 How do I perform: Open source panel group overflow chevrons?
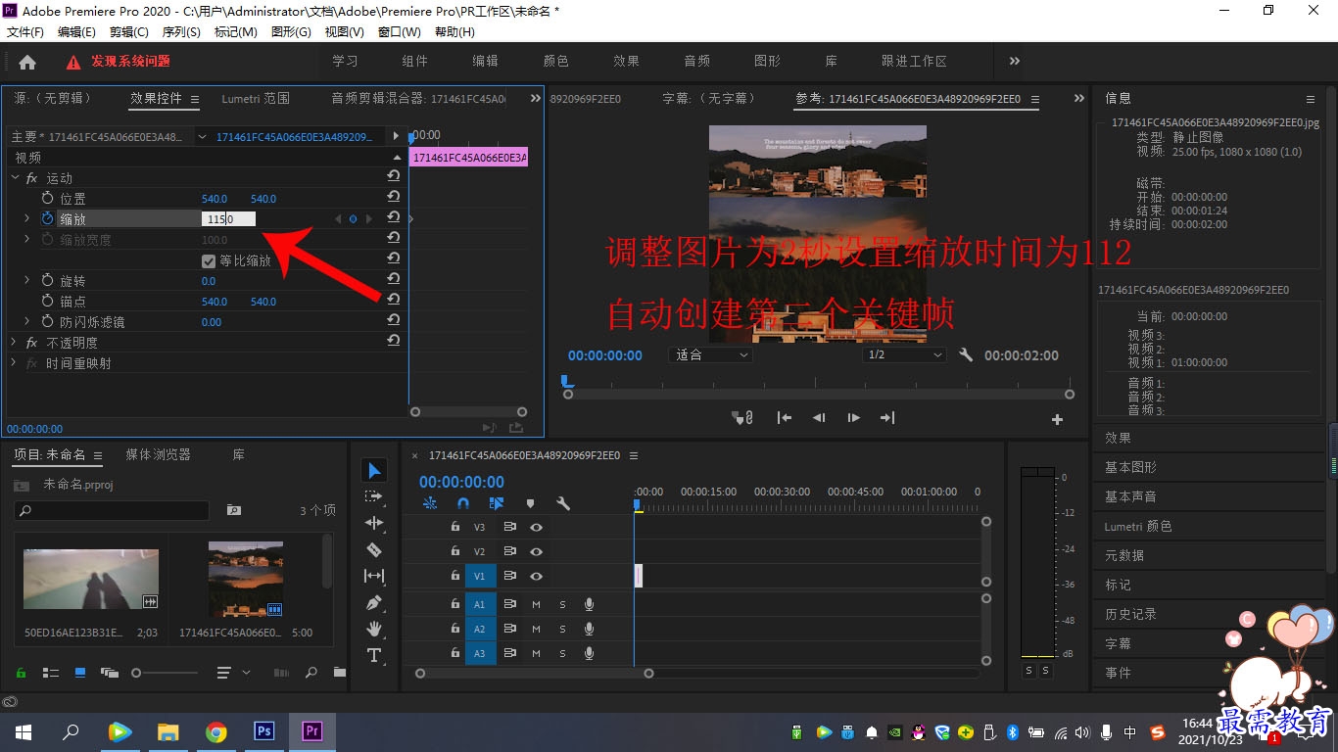click(535, 98)
